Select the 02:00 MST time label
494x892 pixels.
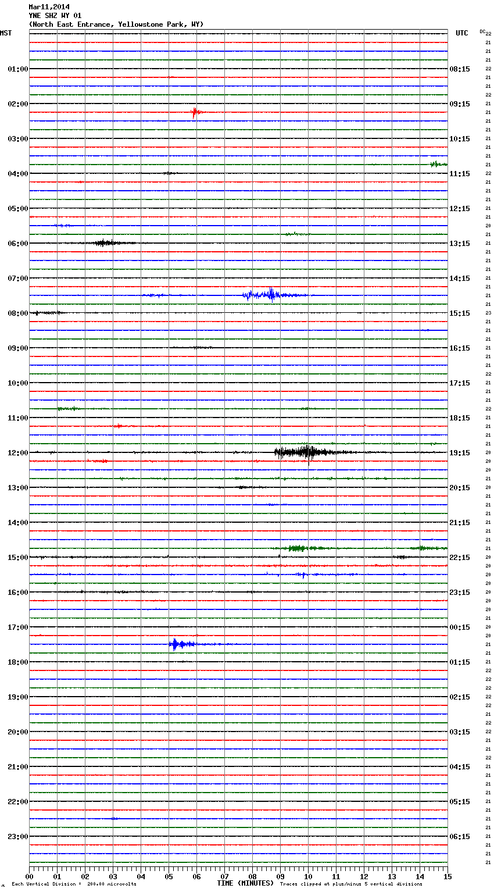tap(17, 104)
